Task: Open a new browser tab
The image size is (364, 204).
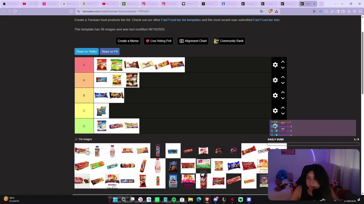Action: 321,4
